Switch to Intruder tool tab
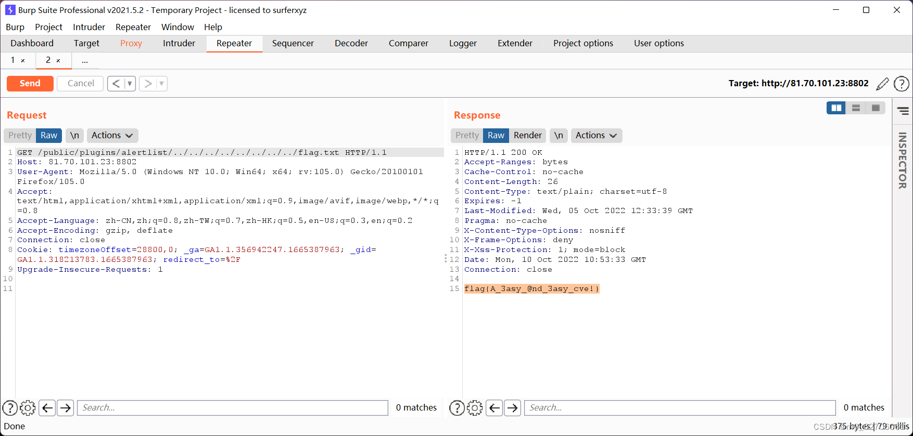The height and width of the screenshot is (436, 913). (179, 43)
